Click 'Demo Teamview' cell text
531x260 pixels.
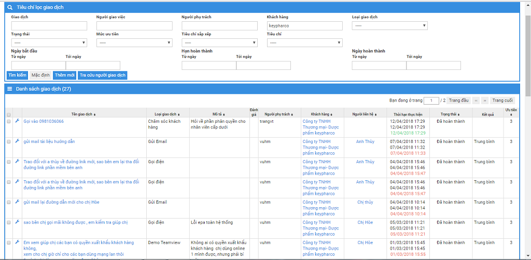tap(164, 242)
